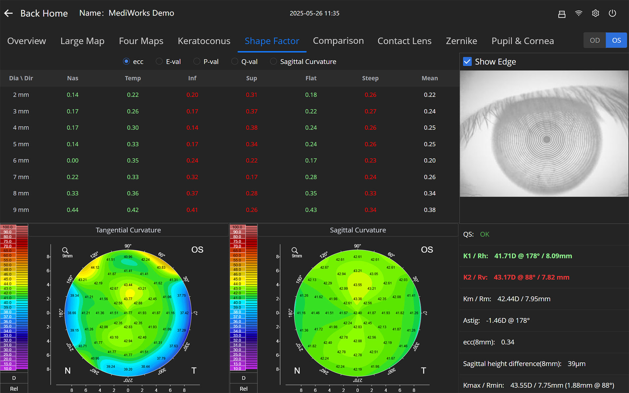Viewport: 629px width, 393px height.
Task: Click the Placido ring eye image
Action: coord(544,134)
